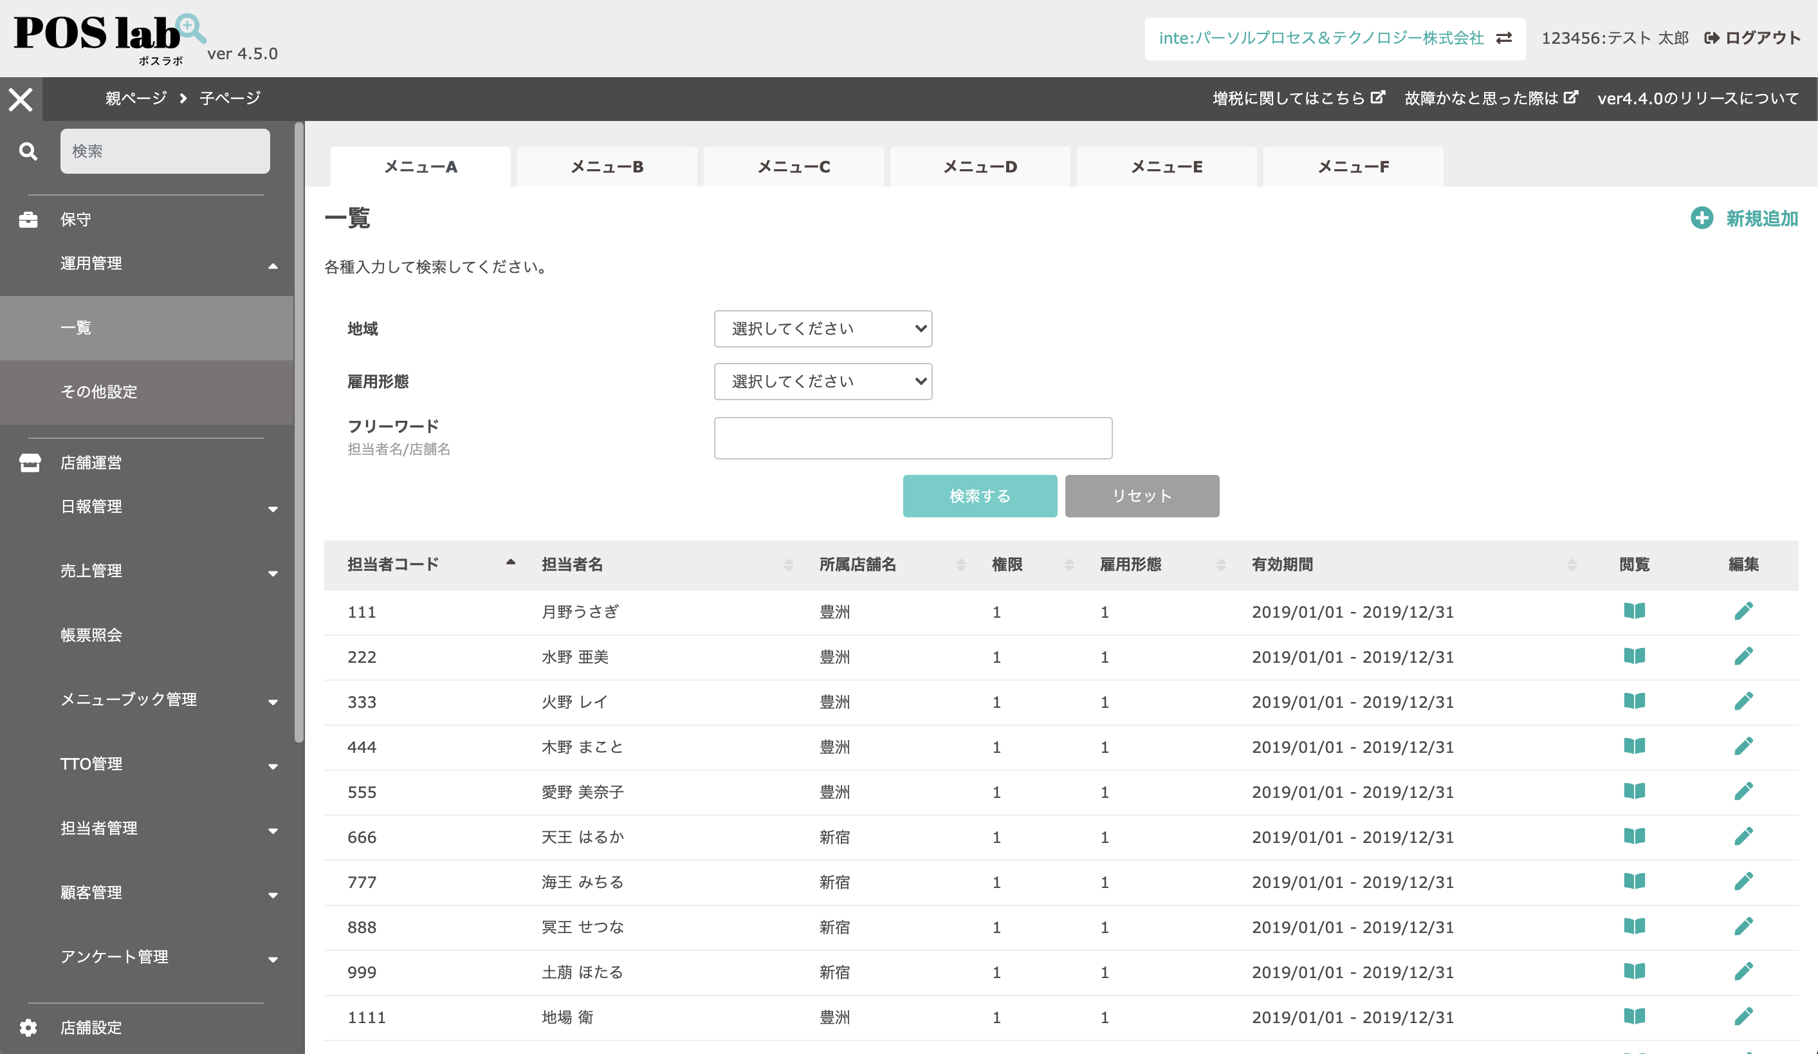
Task: Switch to the メニューA tab
Action: (x=421, y=167)
